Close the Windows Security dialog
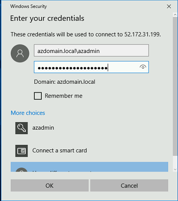Screen dimensions: 178x201 [x=169, y=6]
